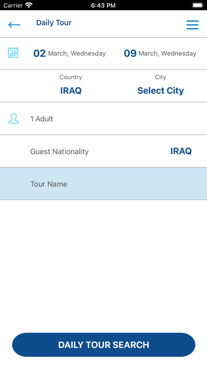207x369 pixels.
Task: Tap the back arrow icon
Action: click(14, 24)
